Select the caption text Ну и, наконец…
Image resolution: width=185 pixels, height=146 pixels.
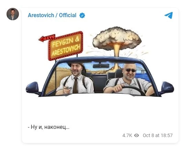pyautogui.click(x=48, y=127)
